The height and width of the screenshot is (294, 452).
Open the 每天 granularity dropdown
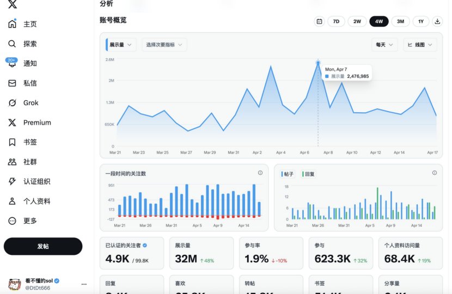pyautogui.click(x=384, y=45)
